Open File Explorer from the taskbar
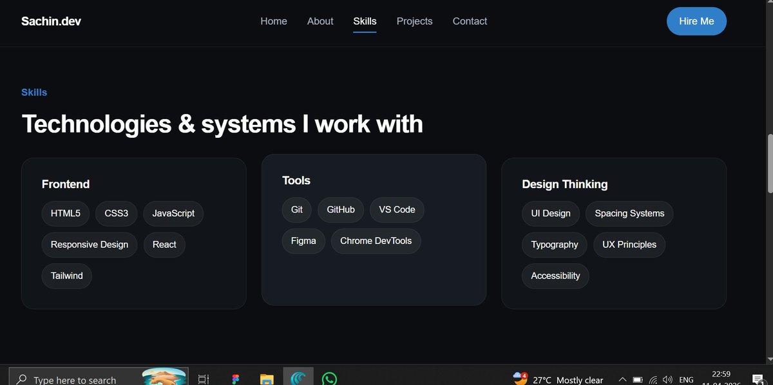The image size is (773, 385). click(267, 379)
